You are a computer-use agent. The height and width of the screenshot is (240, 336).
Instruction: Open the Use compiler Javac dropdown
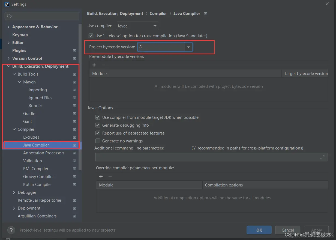137,26
